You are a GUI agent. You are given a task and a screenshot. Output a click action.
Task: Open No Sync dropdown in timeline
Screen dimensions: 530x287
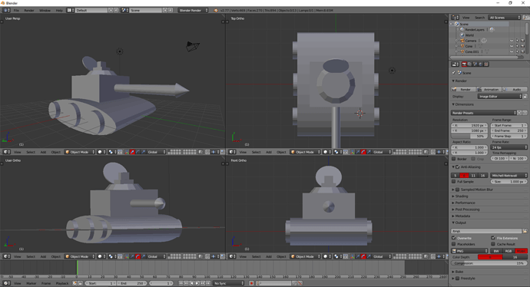[228, 283]
